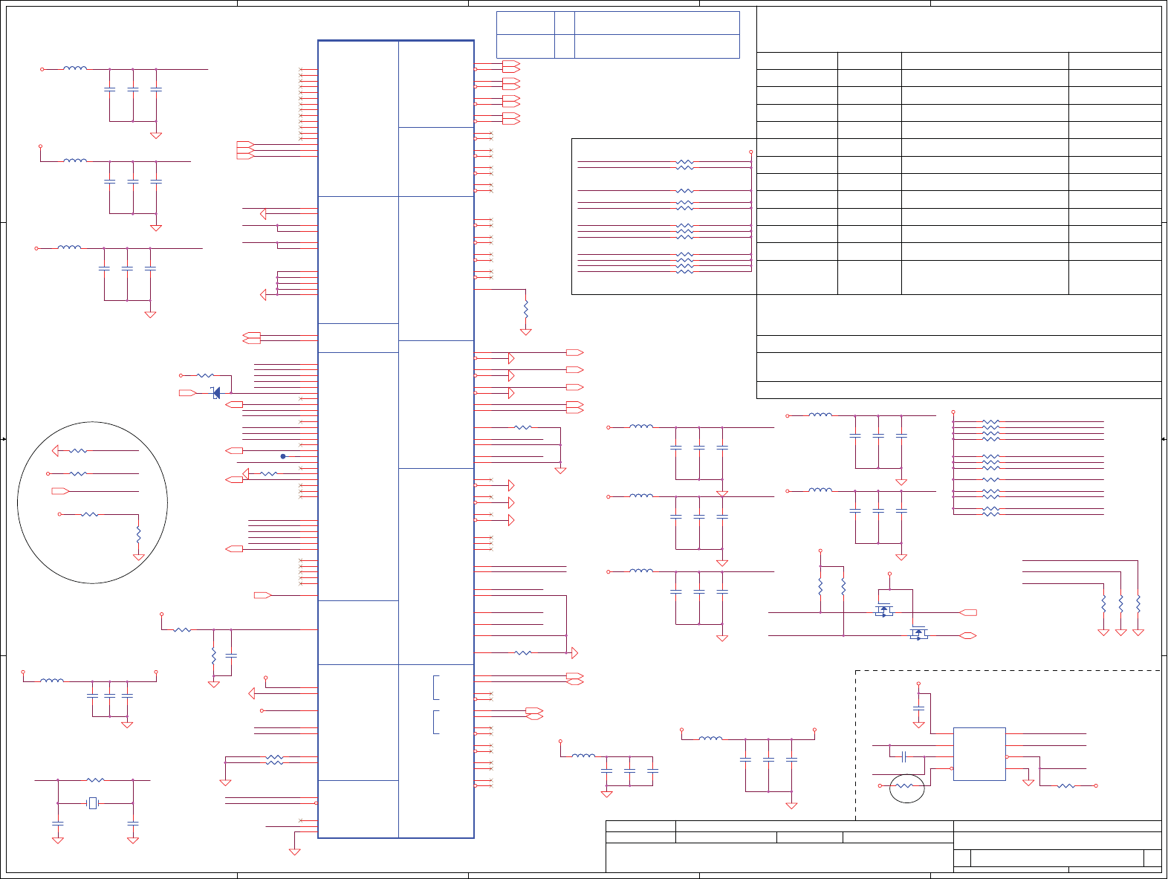This screenshot has width=1168, height=879.
Task: Click the input port feeding the diode
Action: point(187,392)
